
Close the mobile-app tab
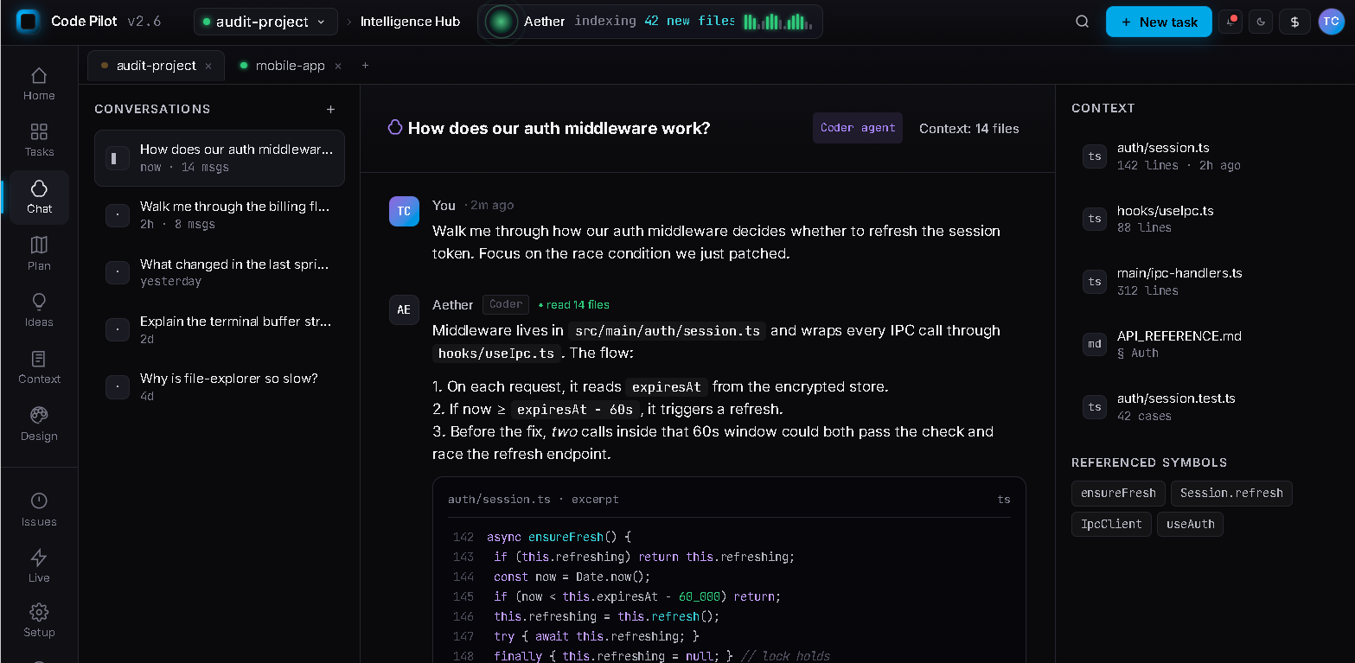(338, 67)
